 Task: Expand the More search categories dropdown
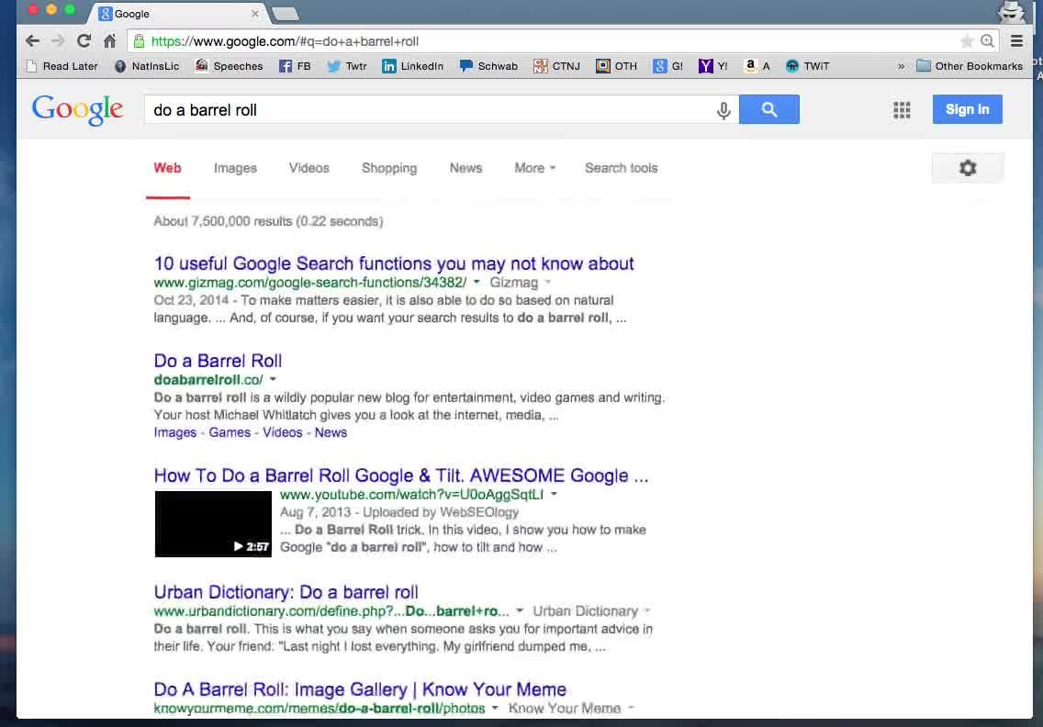tap(534, 168)
